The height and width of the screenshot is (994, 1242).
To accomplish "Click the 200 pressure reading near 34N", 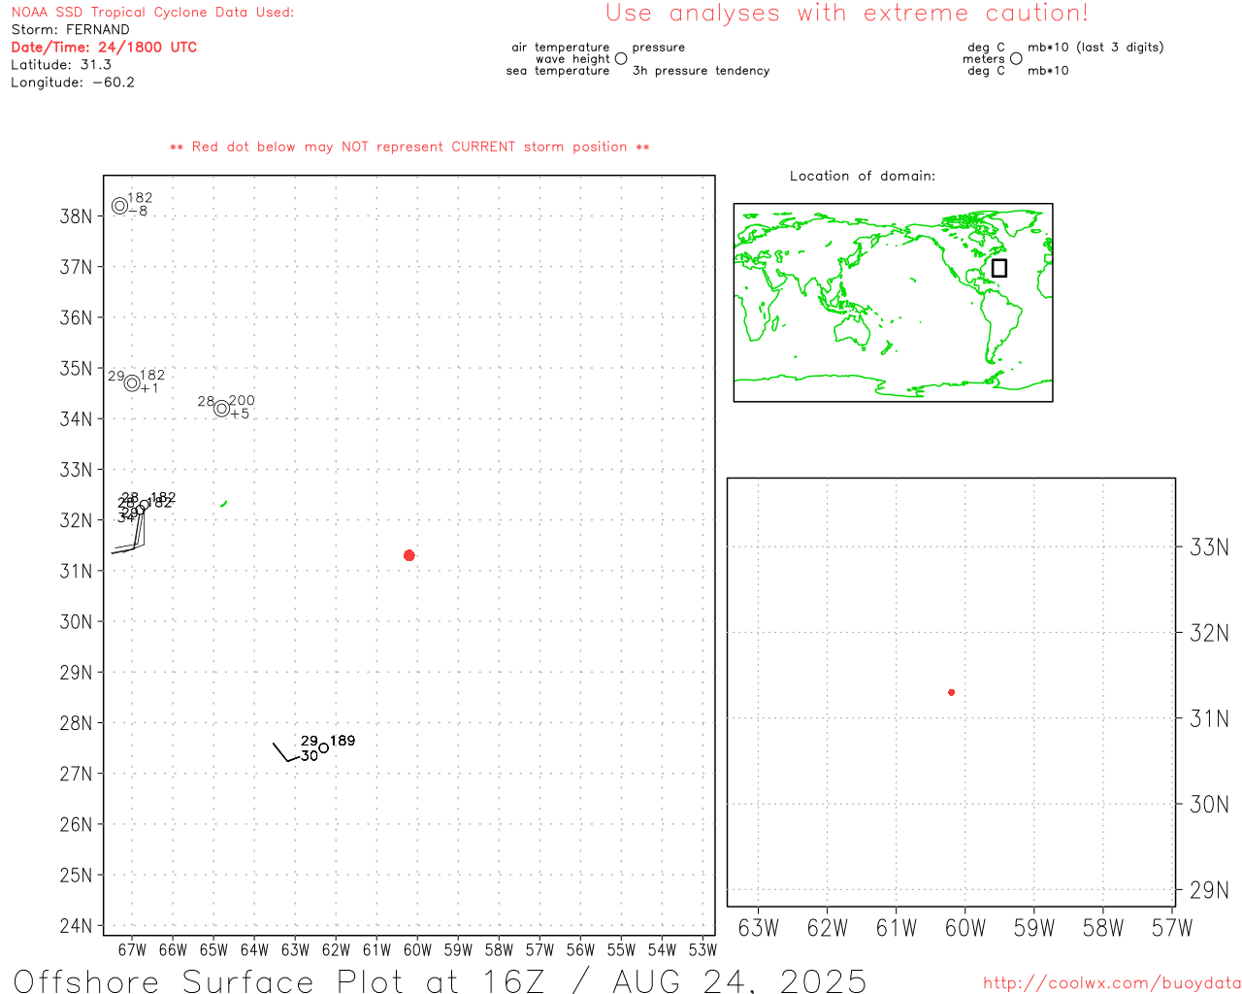I will point(242,401).
